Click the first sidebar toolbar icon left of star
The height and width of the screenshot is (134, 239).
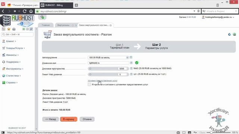(3, 29)
